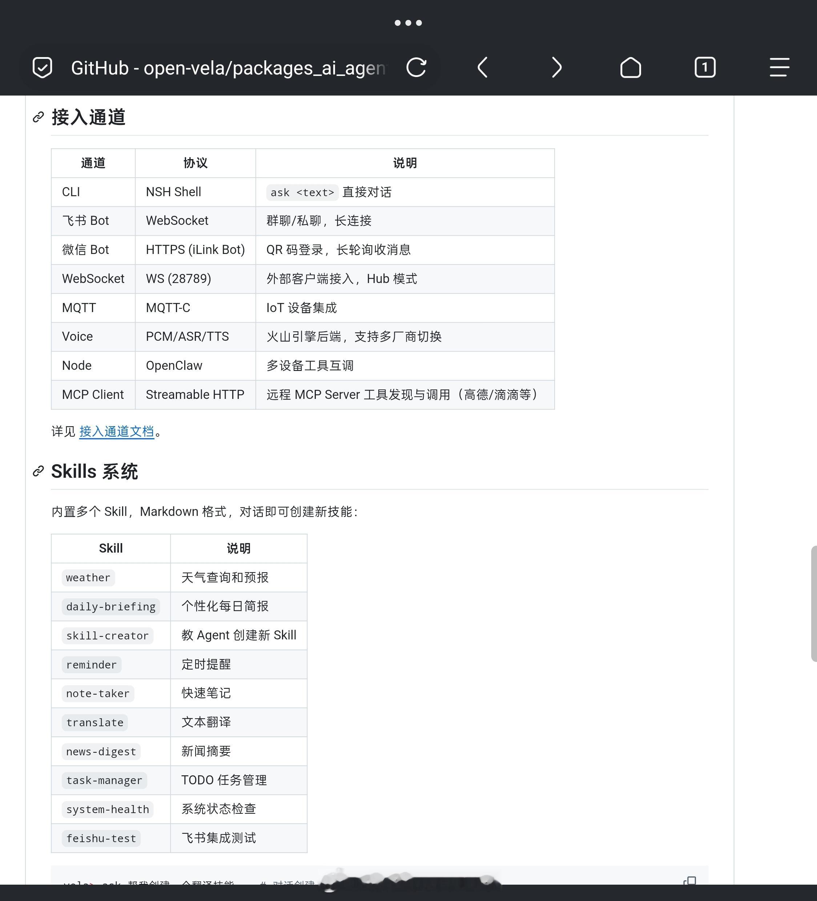The width and height of the screenshot is (817, 901).
Task: Select the Skills 系统 heading text
Action: [95, 472]
